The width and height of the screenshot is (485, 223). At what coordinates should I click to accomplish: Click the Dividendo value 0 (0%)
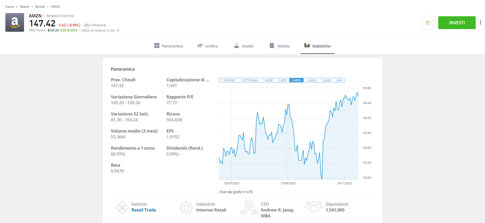tap(173, 154)
